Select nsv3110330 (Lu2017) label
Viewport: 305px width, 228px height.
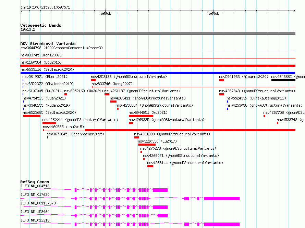point(157,141)
